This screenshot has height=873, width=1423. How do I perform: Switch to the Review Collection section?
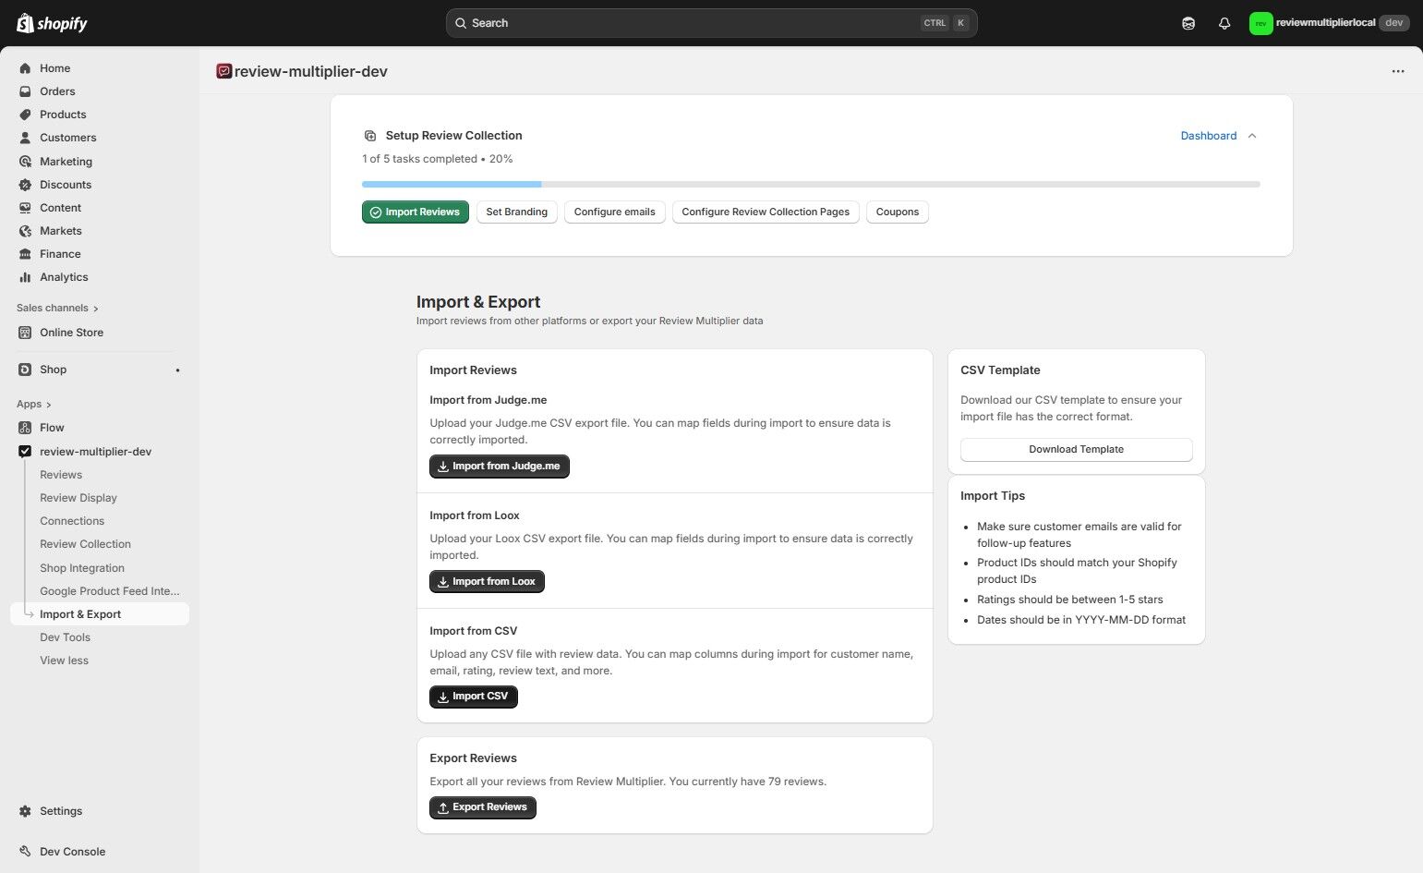point(85,544)
